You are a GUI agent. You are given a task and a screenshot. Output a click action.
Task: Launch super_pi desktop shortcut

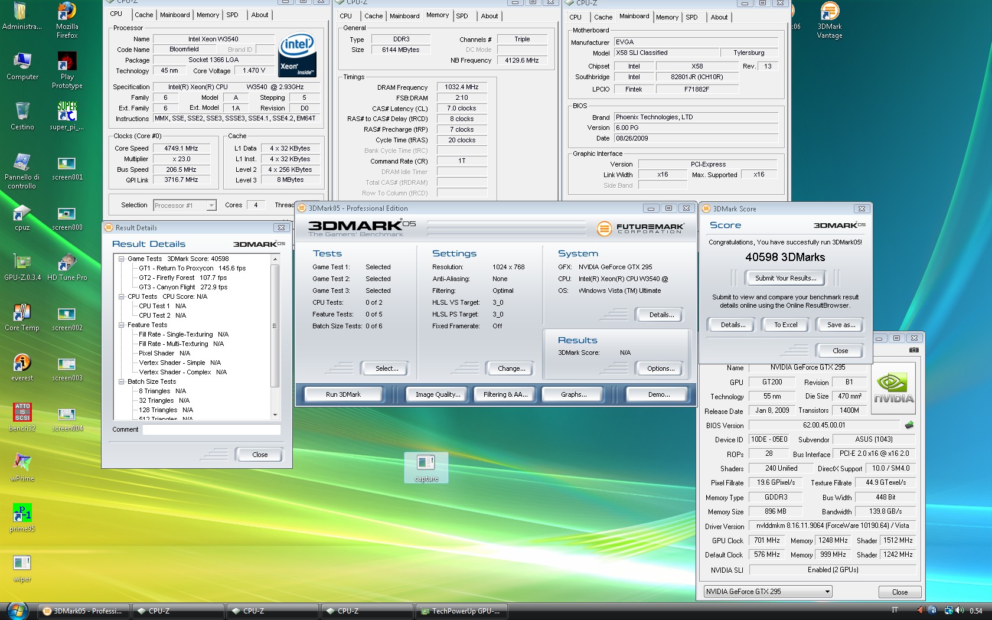pos(67,116)
